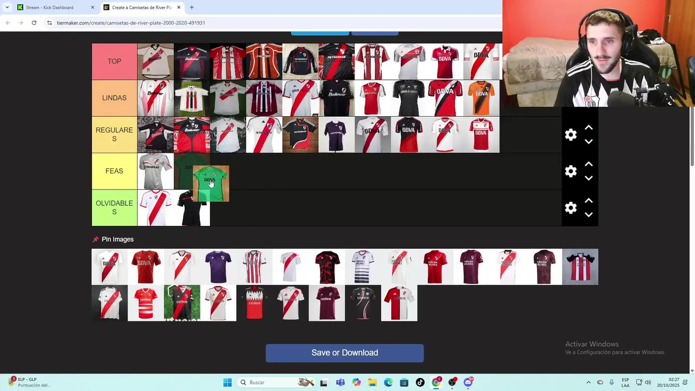Open File Explorer from taskbar

[x=372, y=382]
